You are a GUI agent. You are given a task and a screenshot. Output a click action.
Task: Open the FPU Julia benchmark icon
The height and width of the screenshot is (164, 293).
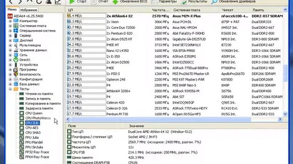click(x=22, y=138)
